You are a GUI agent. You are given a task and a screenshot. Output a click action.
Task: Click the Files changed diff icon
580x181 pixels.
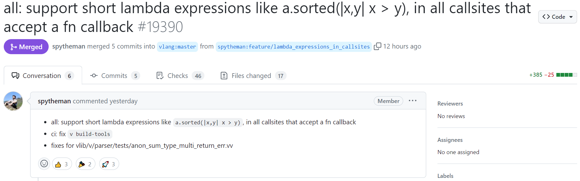pyautogui.click(x=224, y=76)
